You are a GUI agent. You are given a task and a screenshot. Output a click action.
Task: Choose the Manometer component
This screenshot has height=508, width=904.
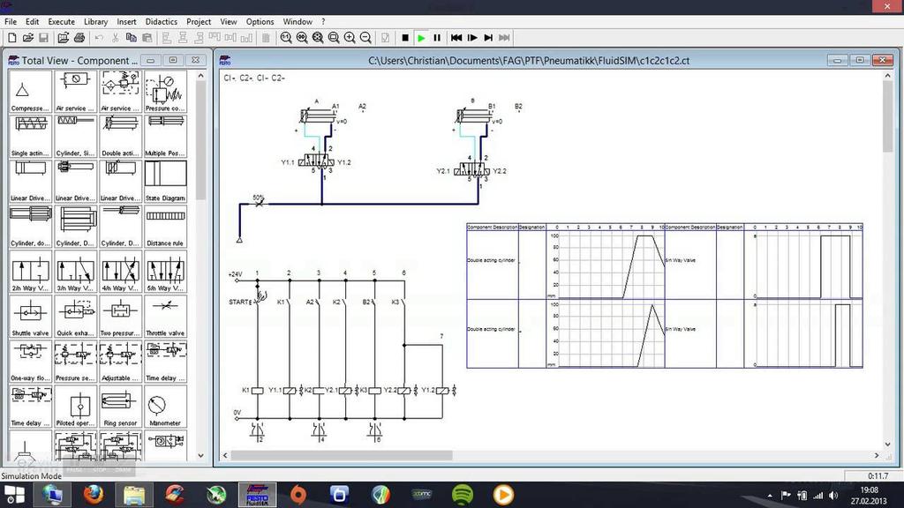[x=165, y=406]
